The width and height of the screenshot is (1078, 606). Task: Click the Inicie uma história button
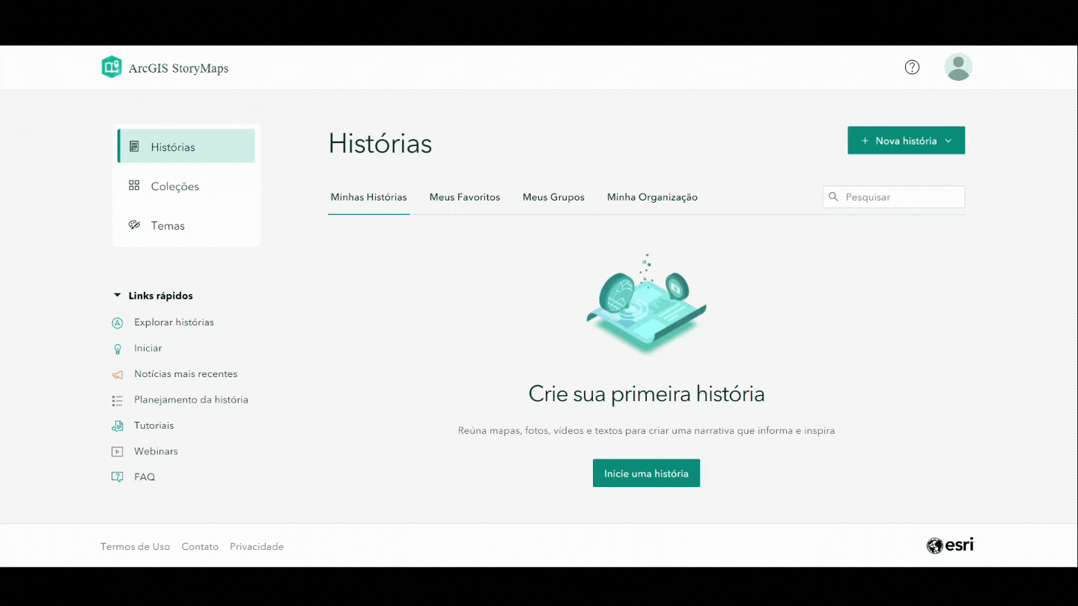coord(646,474)
